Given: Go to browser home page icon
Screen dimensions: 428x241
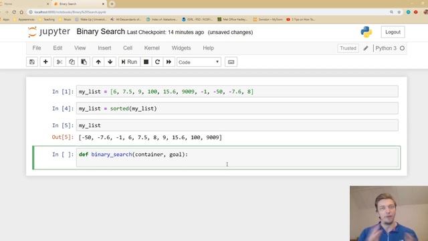Looking at the screenshot, I should pyautogui.click(x=21, y=12).
